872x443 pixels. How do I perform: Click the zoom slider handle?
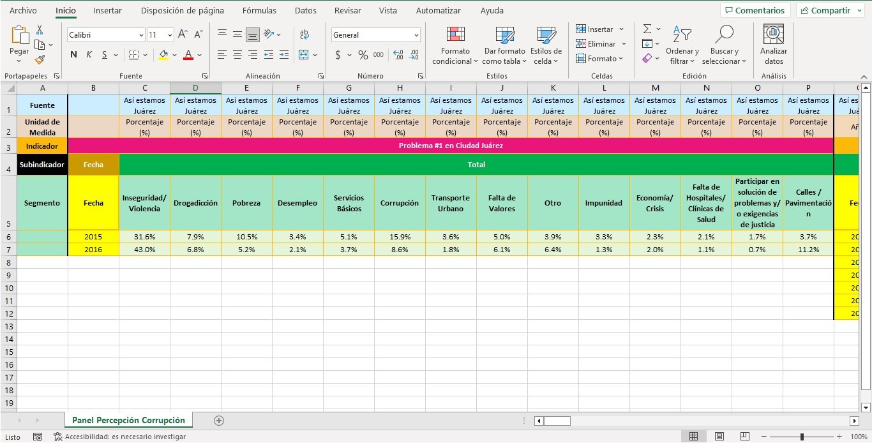pyautogui.click(x=802, y=437)
